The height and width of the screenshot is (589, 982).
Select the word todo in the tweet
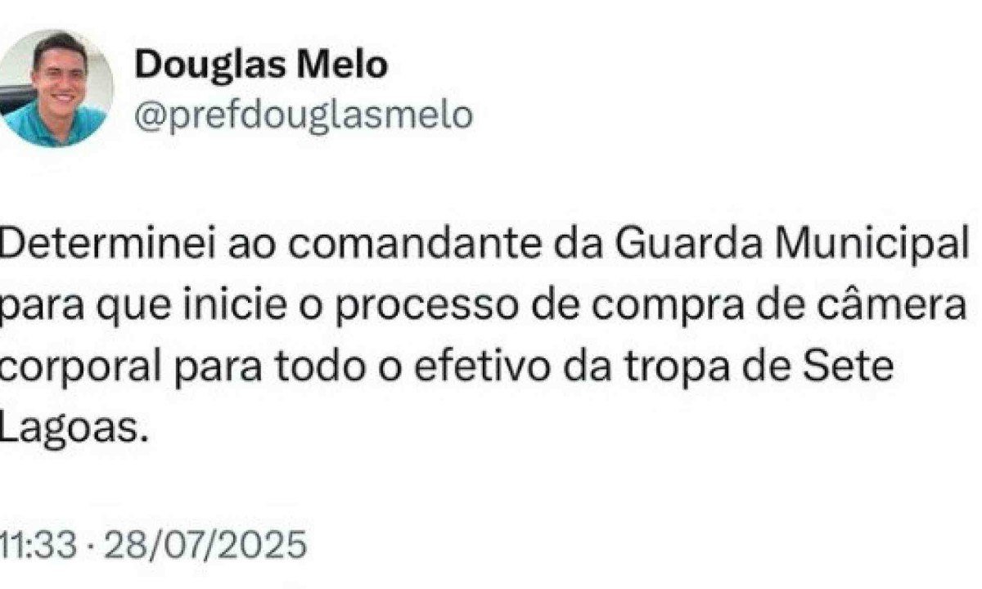click(296, 368)
